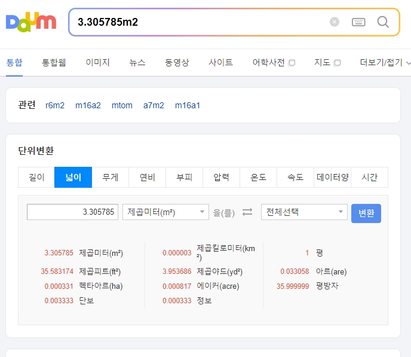The image size is (411, 357).
Task: Switch to the 이미지 tab
Action: (97, 62)
